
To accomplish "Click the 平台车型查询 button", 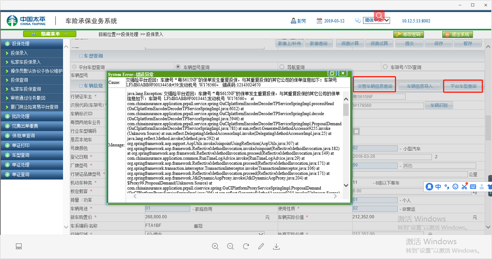I will [463, 86].
